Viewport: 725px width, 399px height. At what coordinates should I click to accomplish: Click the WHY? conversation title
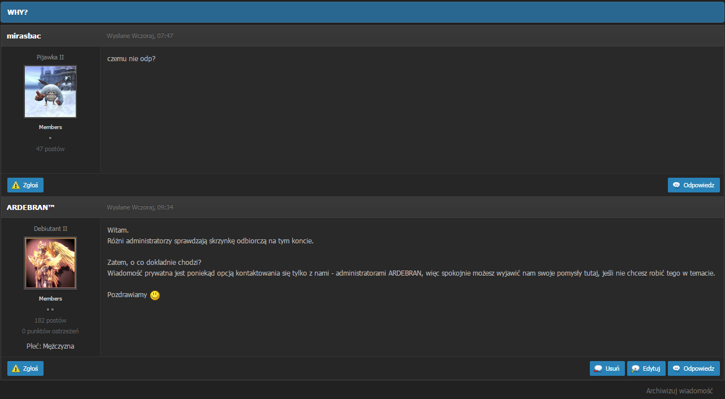pos(18,12)
